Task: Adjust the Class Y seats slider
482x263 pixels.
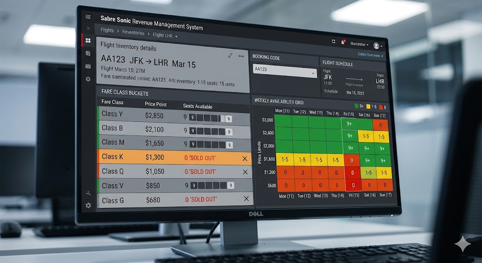Action: [x=210, y=118]
